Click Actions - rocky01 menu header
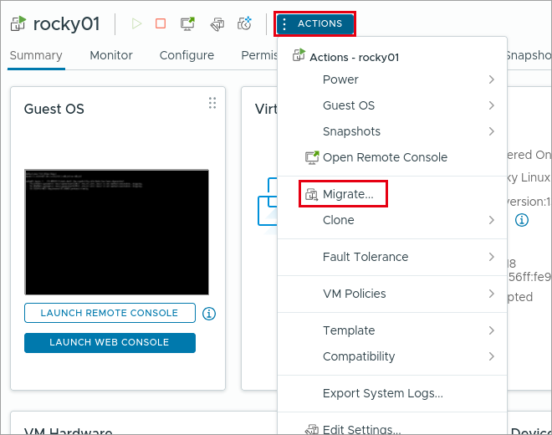Viewport: 552px width, 435px height. (x=354, y=58)
